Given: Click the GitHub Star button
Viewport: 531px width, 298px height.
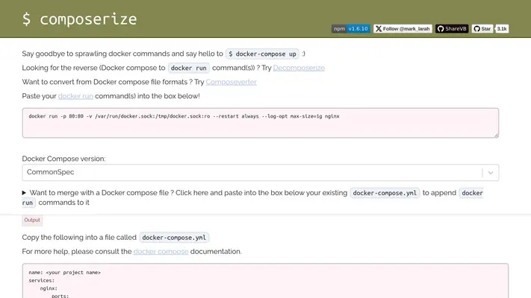Looking at the screenshot, I should coord(482,29).
